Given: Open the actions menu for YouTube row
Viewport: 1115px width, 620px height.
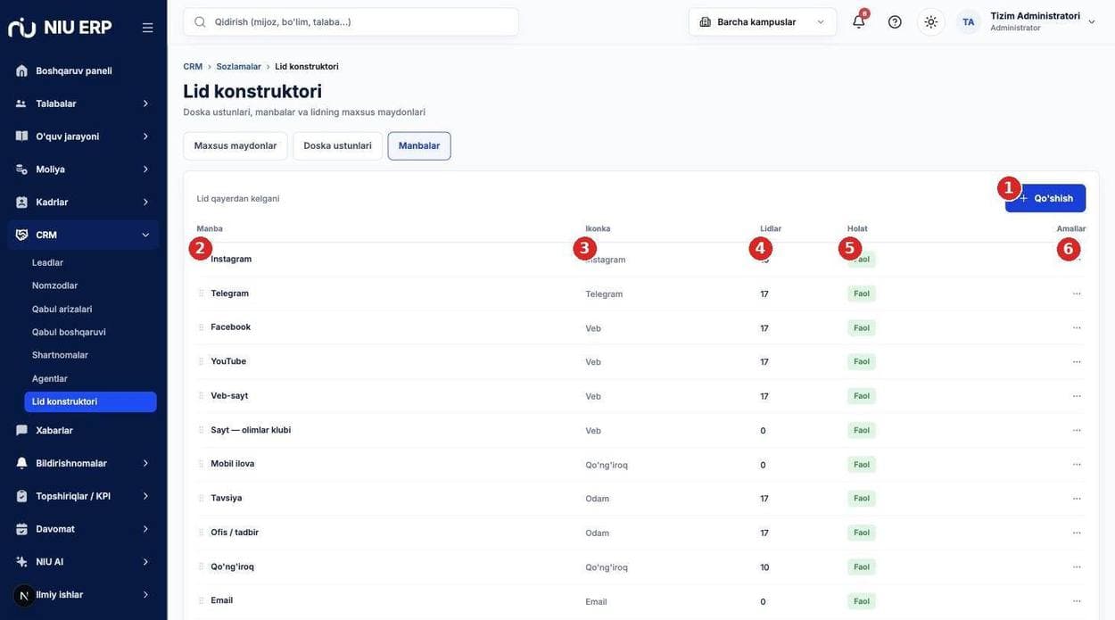Looking at the screenshot, I should 1077,361.
